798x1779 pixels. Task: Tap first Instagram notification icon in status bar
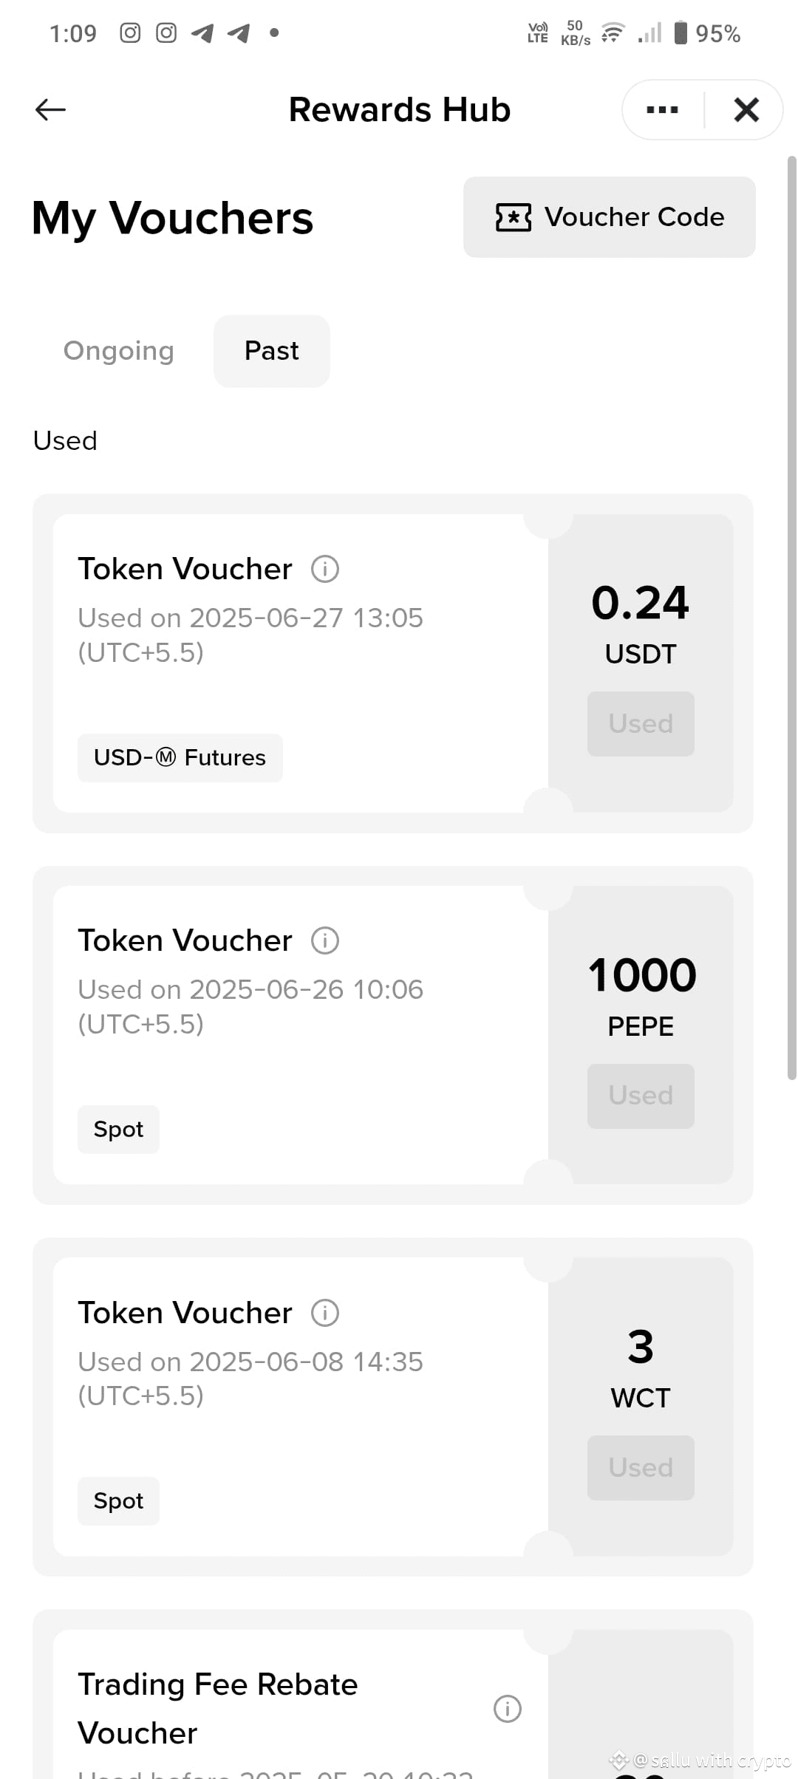click(130, 33)
